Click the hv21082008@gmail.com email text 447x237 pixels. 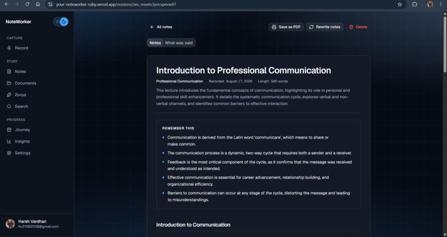(38, 227)
